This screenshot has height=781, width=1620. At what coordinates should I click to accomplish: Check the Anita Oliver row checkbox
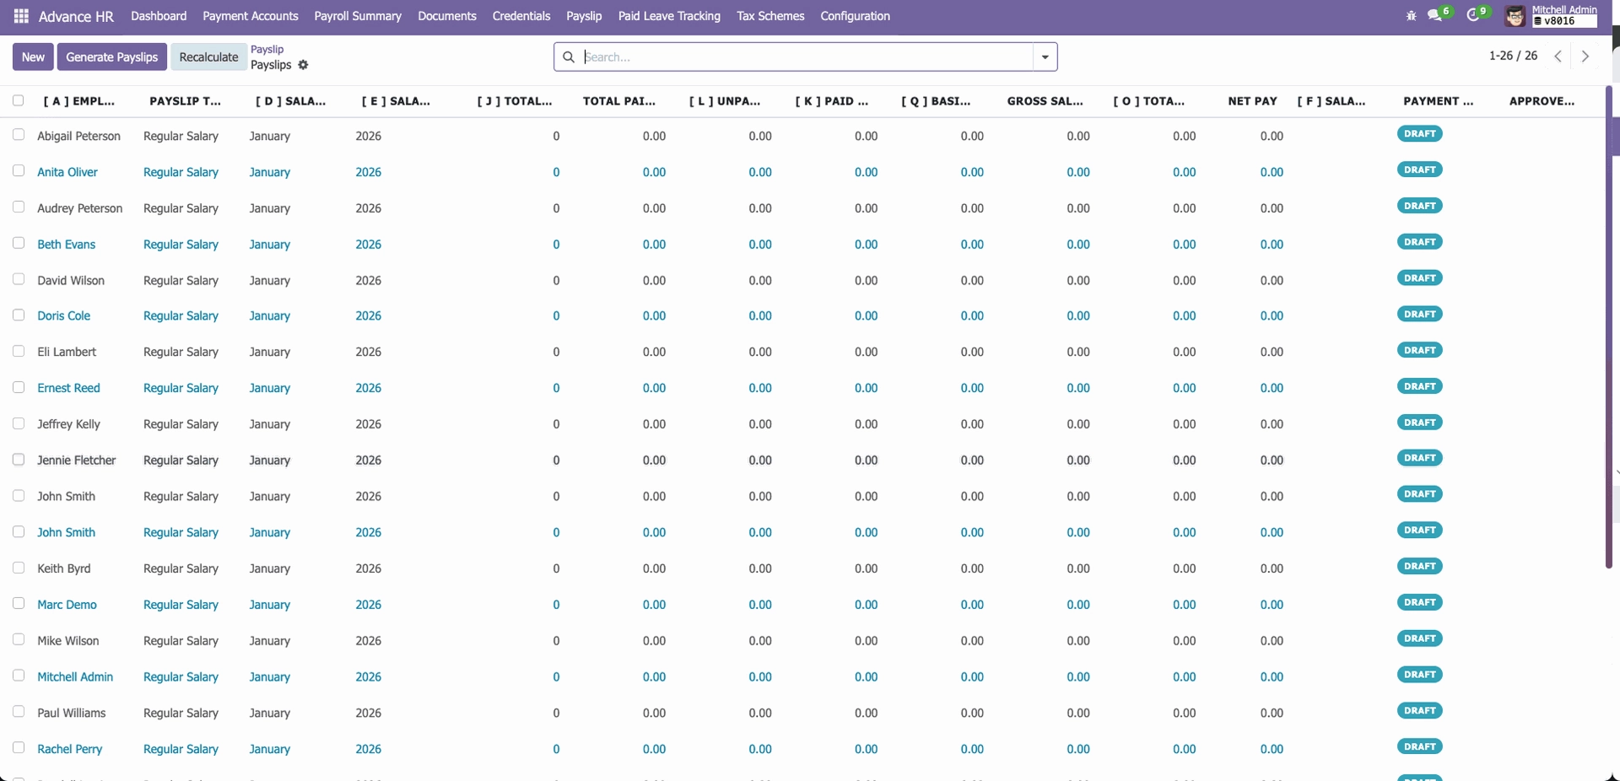[19, 171]
